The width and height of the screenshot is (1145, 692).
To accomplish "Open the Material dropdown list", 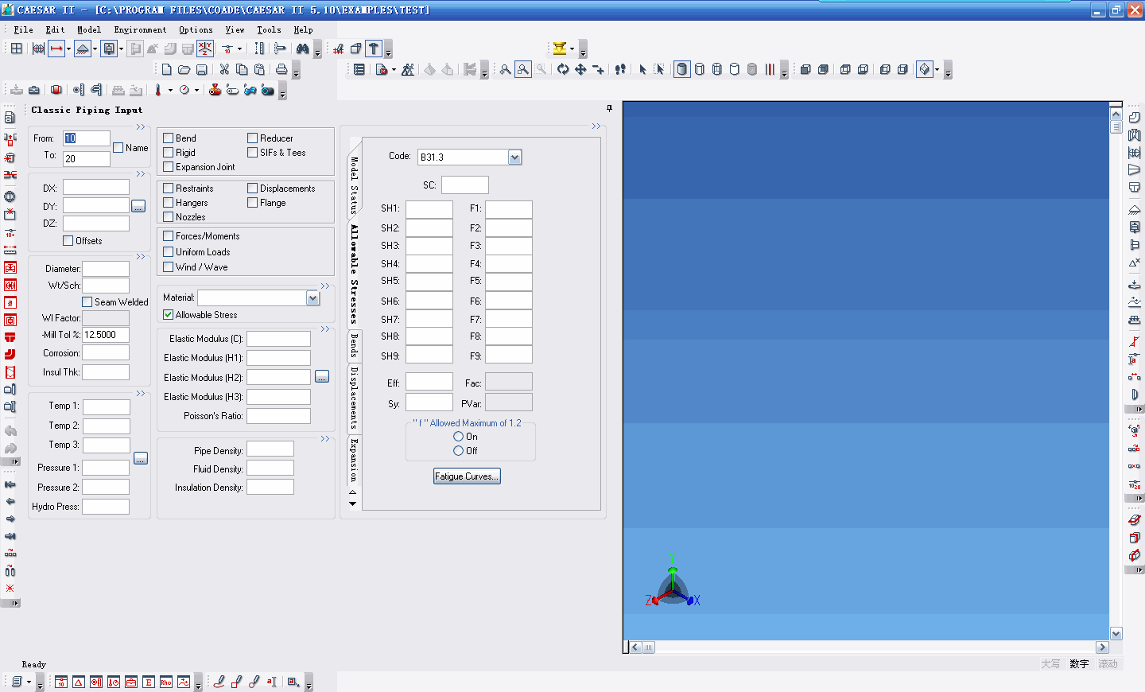I will coord(312,298).
